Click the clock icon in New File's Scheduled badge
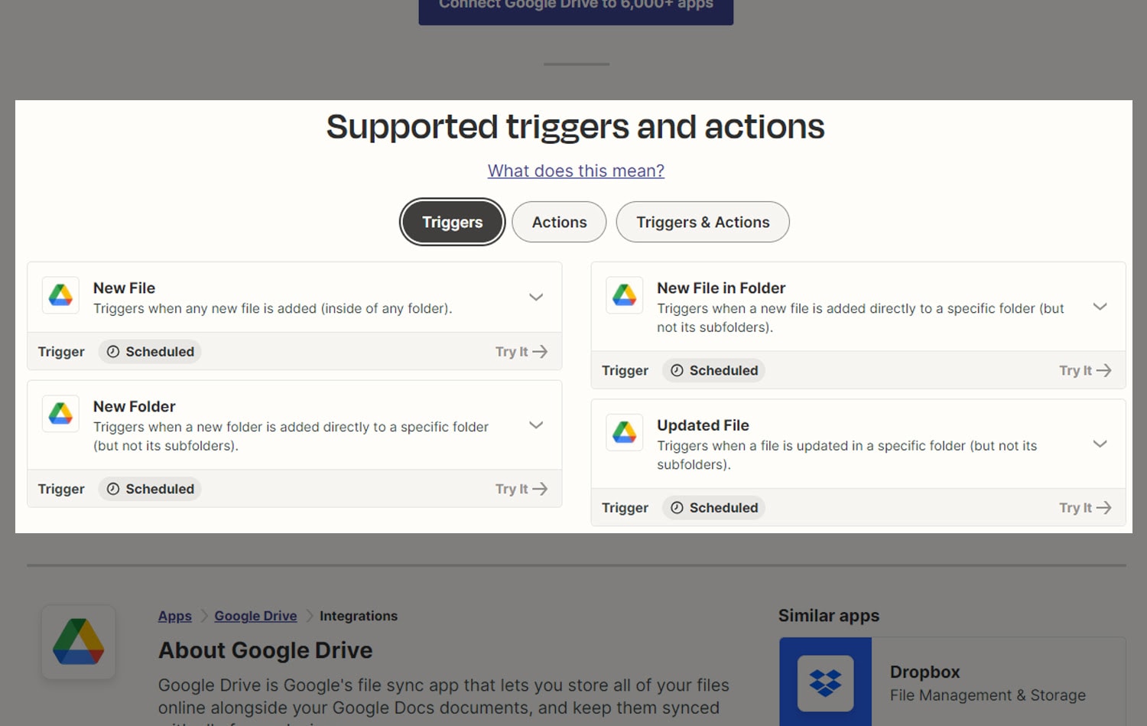The height and width of the screenshot is (726, 1147). 113,351
